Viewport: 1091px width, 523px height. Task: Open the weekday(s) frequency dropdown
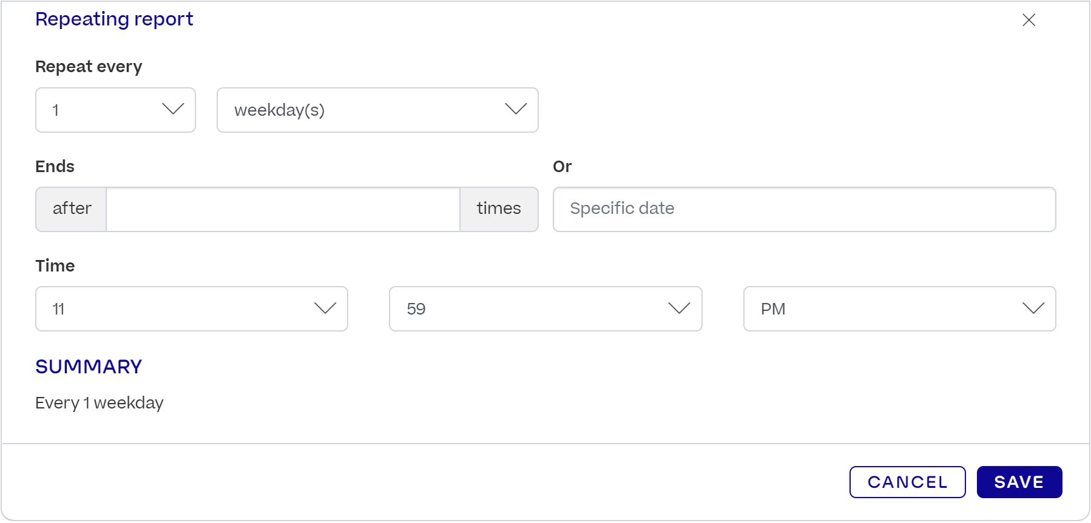click(377, 110)
